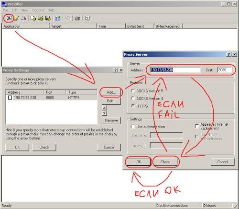The height and width of the screenshot is (209, 239).
Task: Click the Port input field
Action: (224, 70)
